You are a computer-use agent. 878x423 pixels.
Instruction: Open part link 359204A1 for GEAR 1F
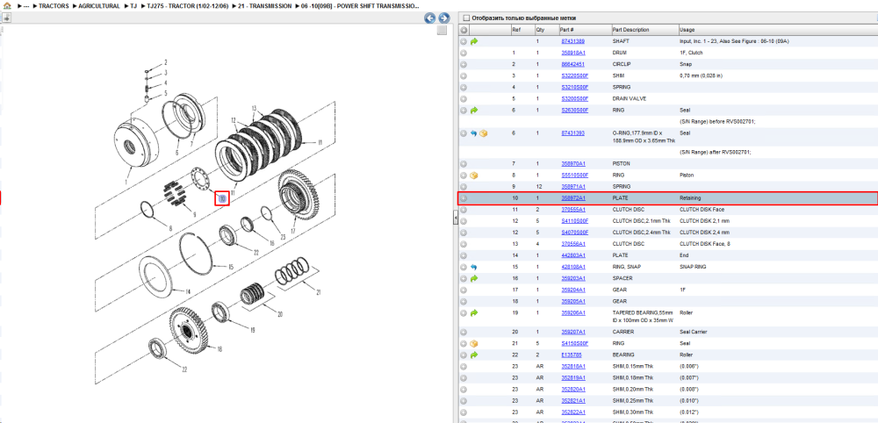click(572, 290)
